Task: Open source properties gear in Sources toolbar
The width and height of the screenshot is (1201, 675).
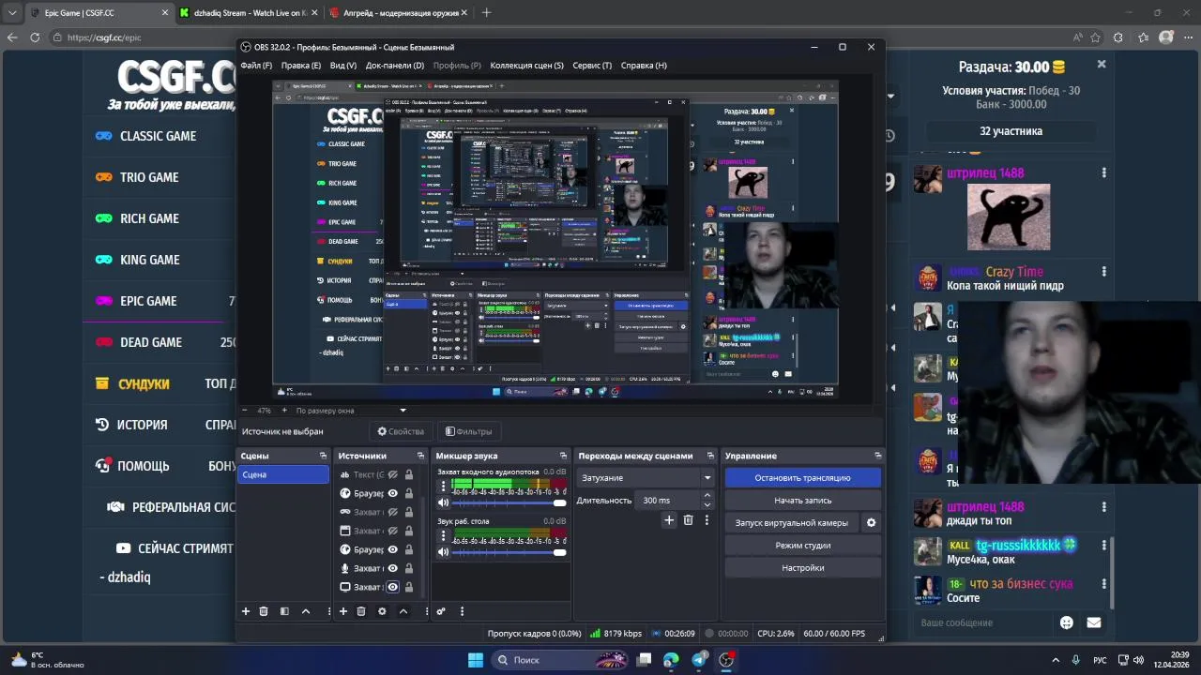Action: coord(382,611)
